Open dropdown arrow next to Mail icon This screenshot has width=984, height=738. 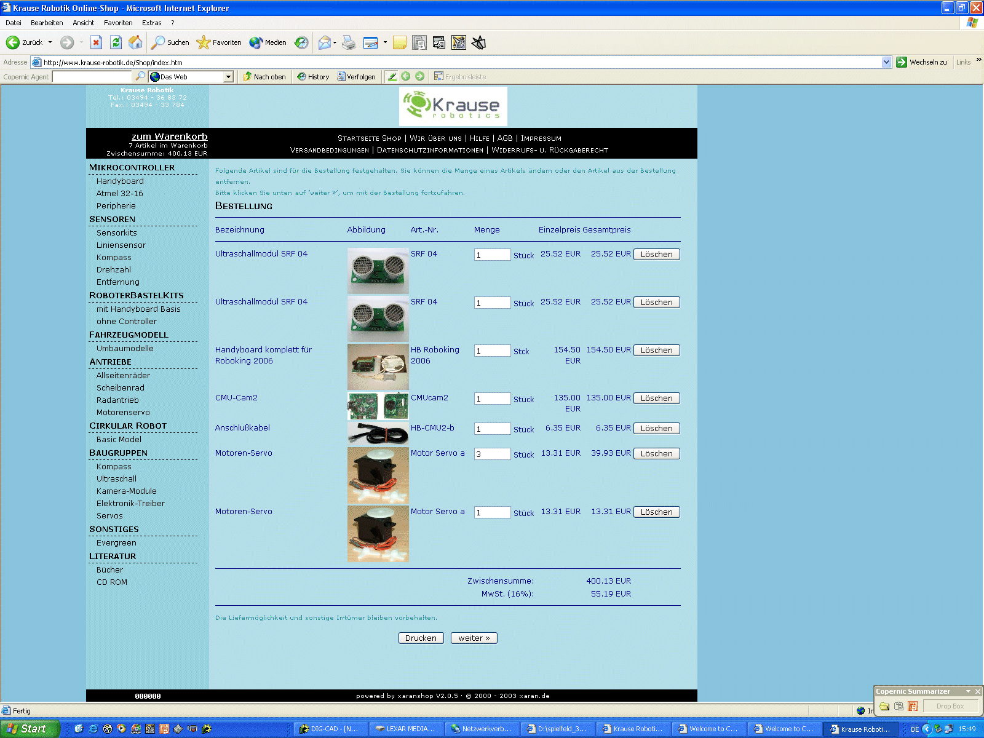coord(335,42)
